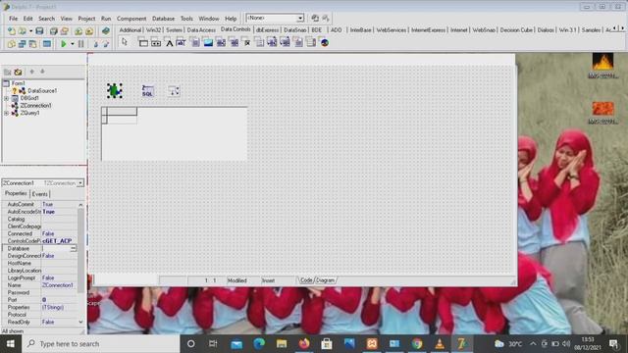Click the Windows search box
The height and width of the screenshot is (353, 628).
[x=101, y=344]
